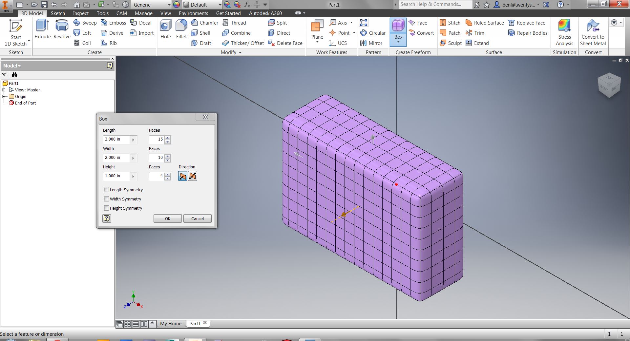Open the Model browser help button
Viewport: 630px width, 341px height.
(x=110, y=66)
